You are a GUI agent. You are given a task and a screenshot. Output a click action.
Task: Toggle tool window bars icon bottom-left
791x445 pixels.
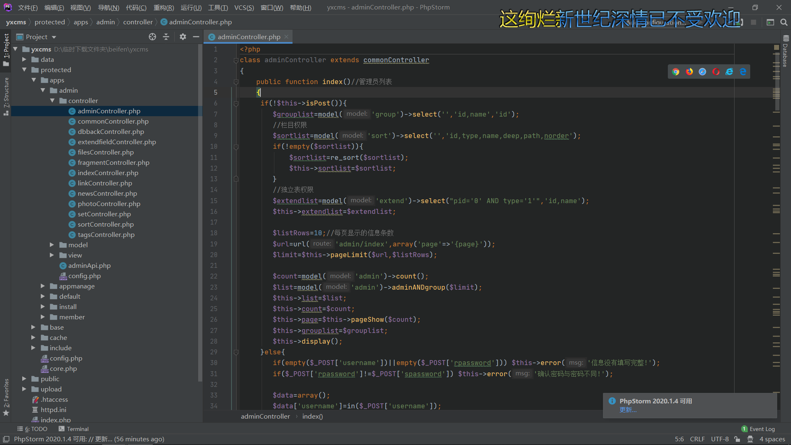coord(6,439)
